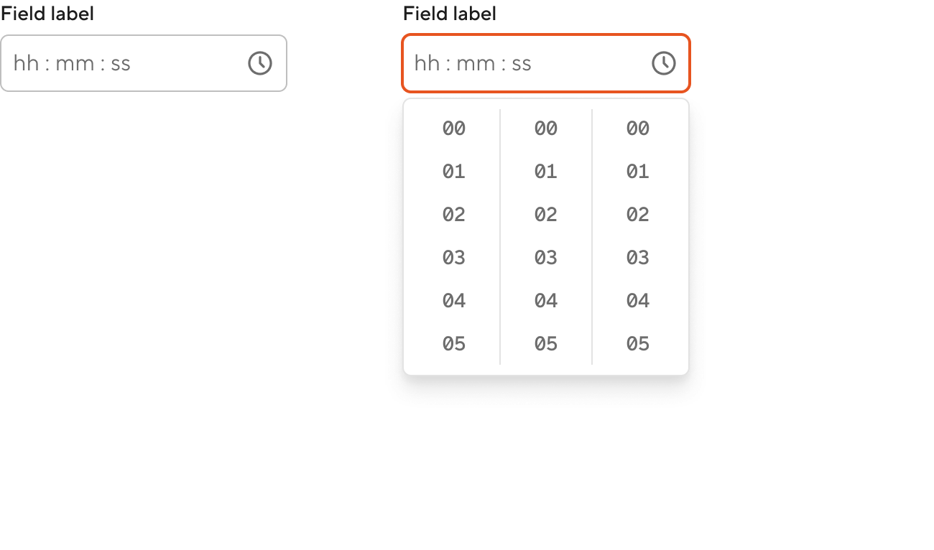
Task: Select 00 in the seconds column
Action: tap(638, 129)
